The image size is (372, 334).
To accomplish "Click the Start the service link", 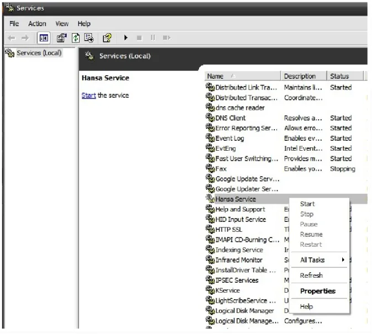I will 88,95.
